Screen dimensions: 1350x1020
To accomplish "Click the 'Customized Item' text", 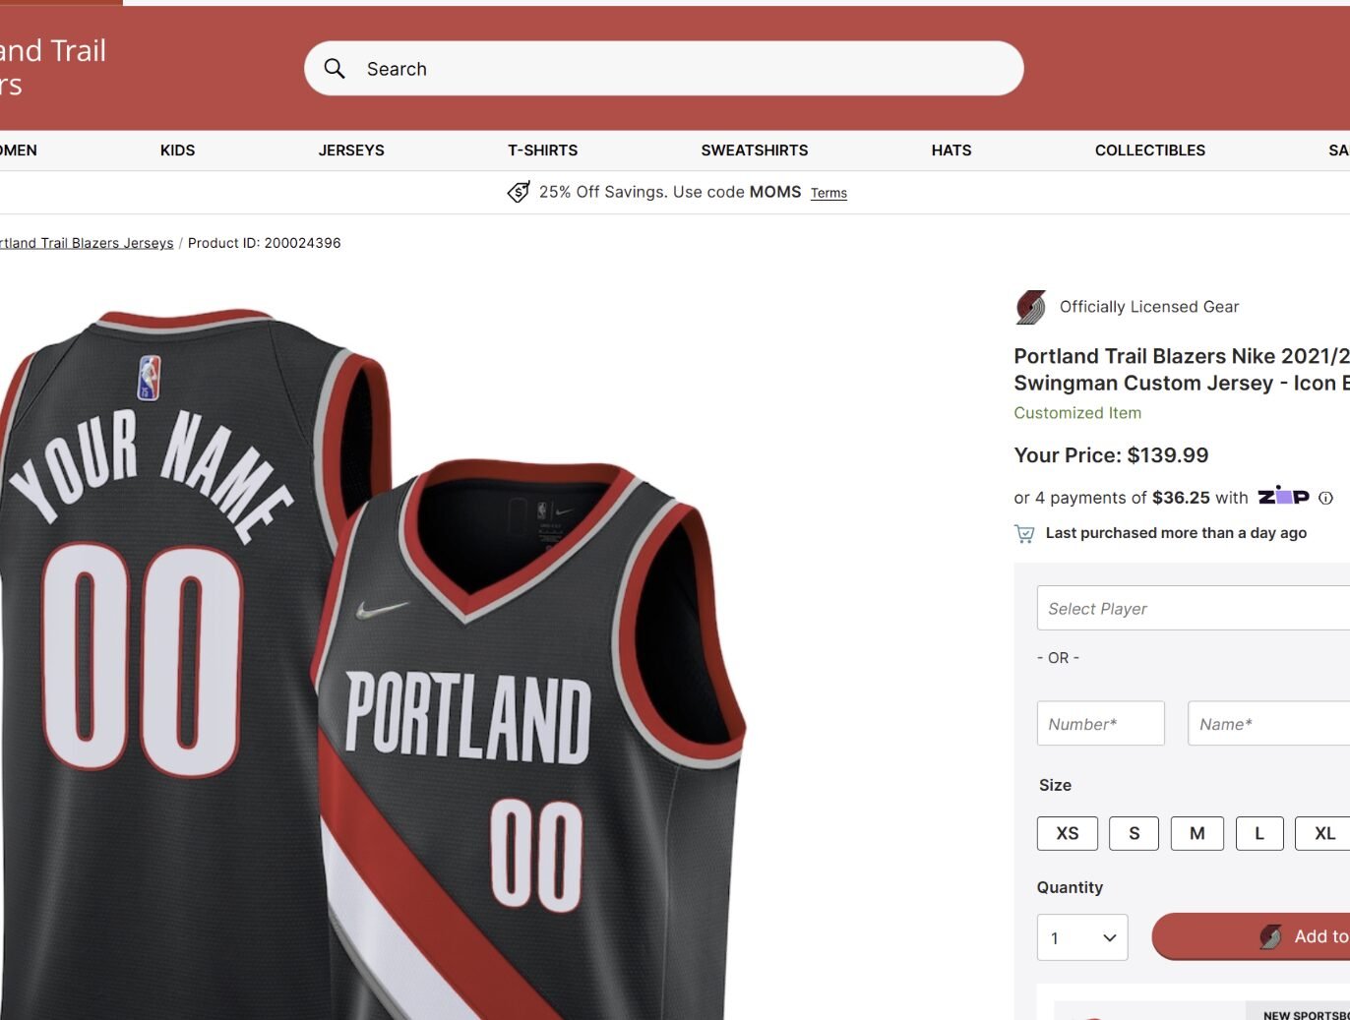I will (x=1077, y=413).
